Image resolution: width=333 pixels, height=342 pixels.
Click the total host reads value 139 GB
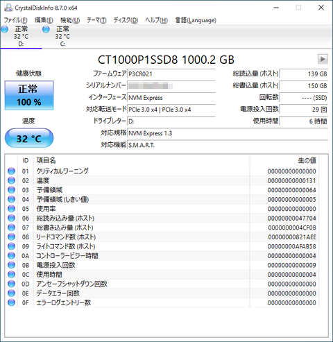click(x=304, y=74)
